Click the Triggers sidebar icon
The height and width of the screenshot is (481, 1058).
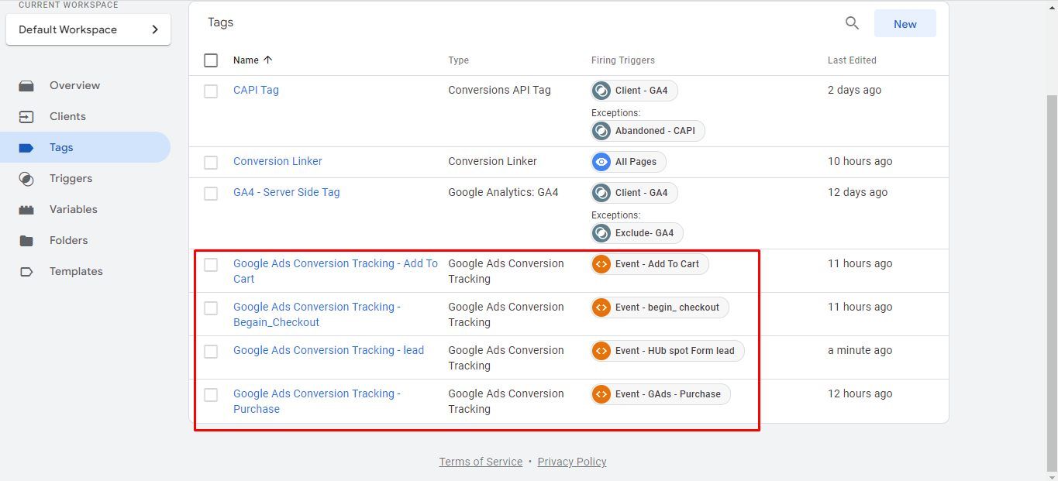click(26, 179)
